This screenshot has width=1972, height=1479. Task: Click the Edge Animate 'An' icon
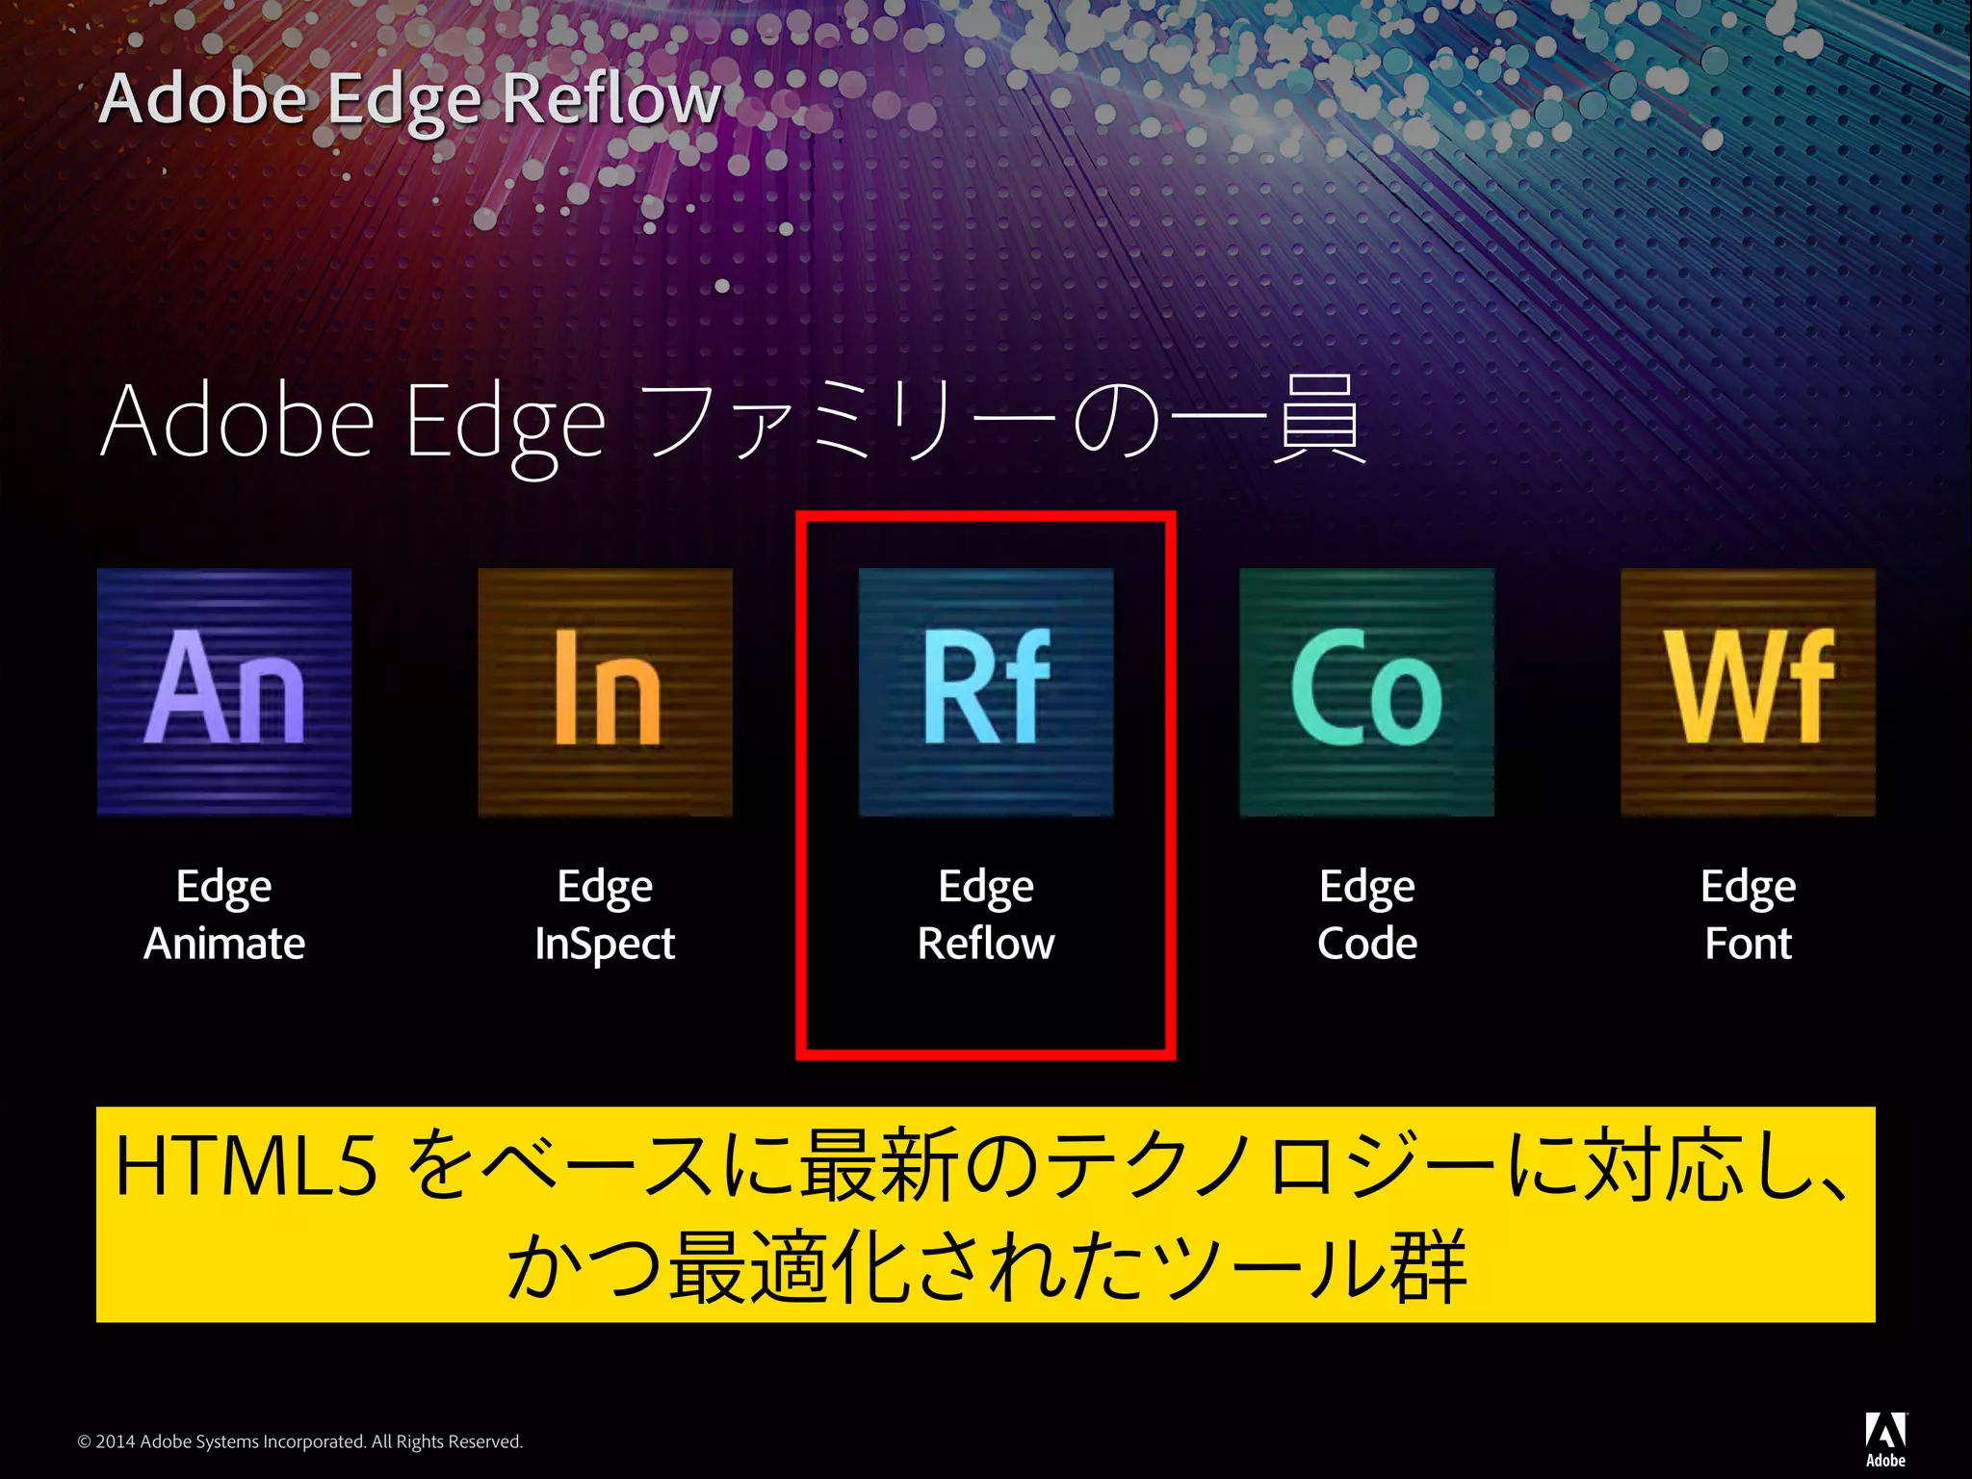pyautogui.click(x=224, y=691)
